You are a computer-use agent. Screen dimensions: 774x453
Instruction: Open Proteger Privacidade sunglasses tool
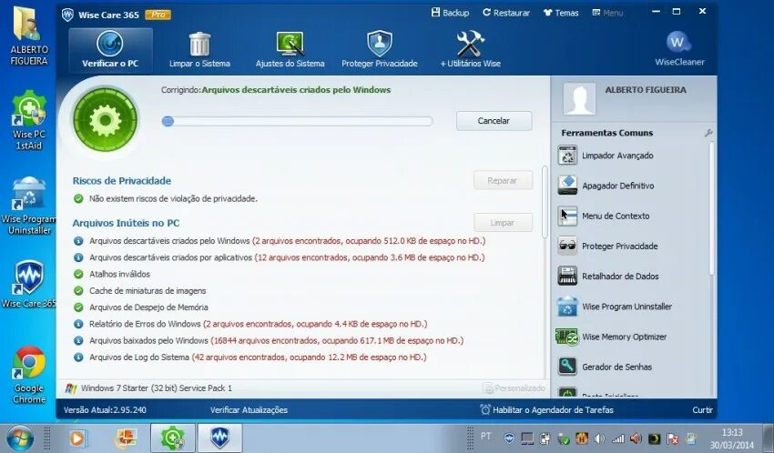[x=607, y=246]
